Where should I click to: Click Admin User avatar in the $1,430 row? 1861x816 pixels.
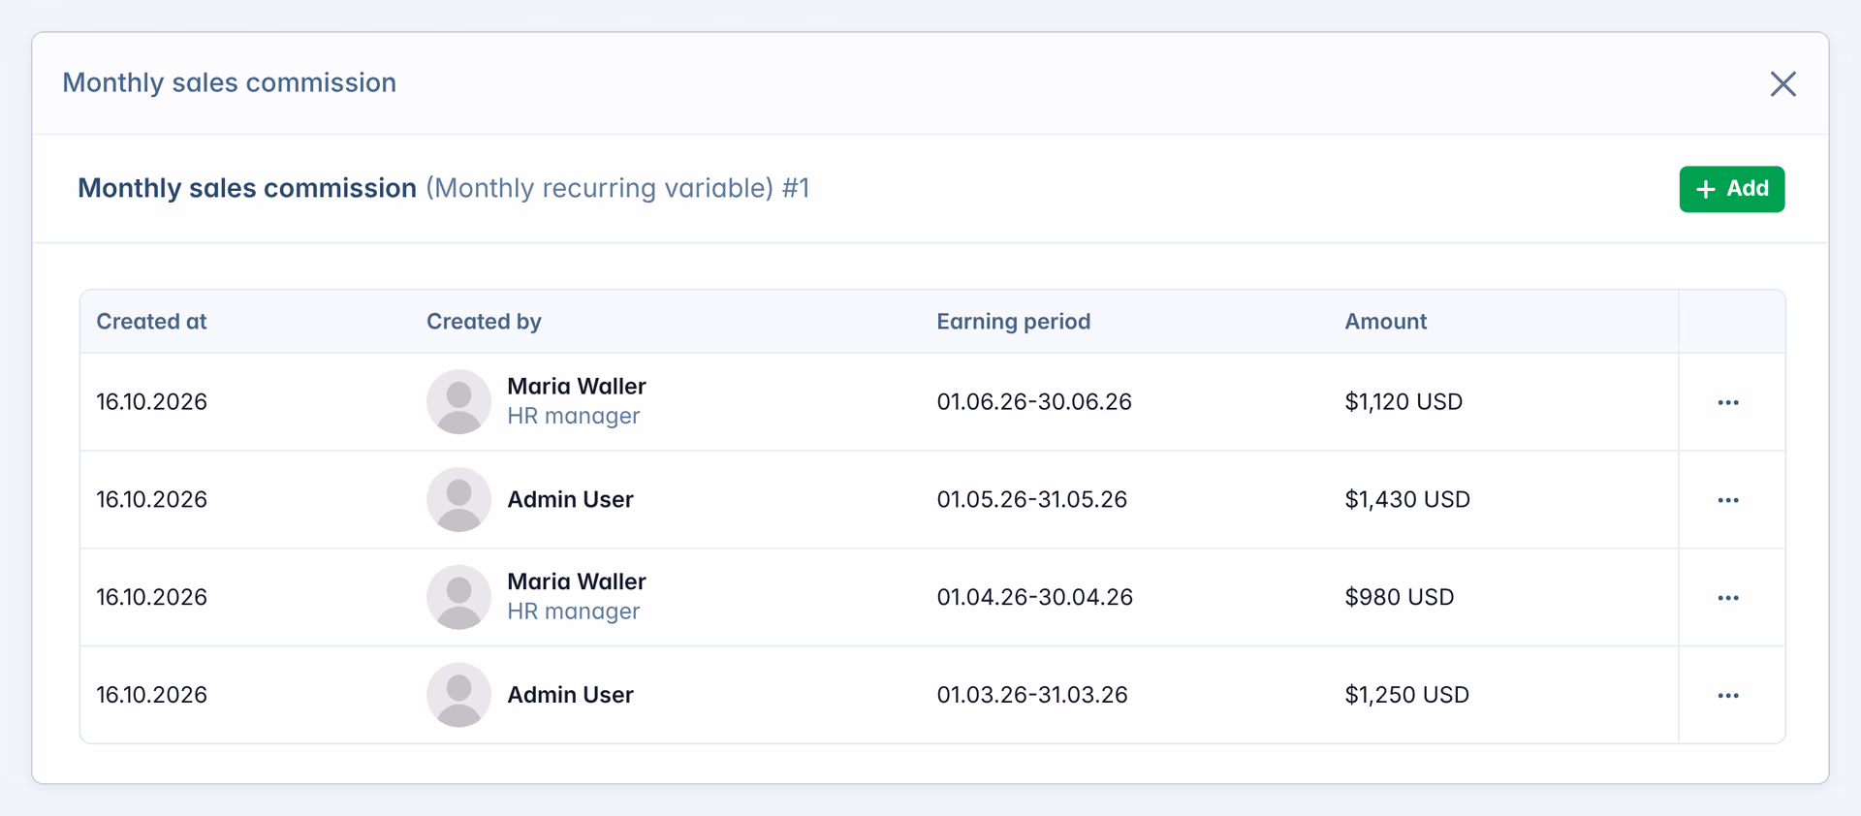pyautogui.click(x=458, y=499)
